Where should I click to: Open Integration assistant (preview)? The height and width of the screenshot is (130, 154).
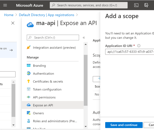point(54,48)
